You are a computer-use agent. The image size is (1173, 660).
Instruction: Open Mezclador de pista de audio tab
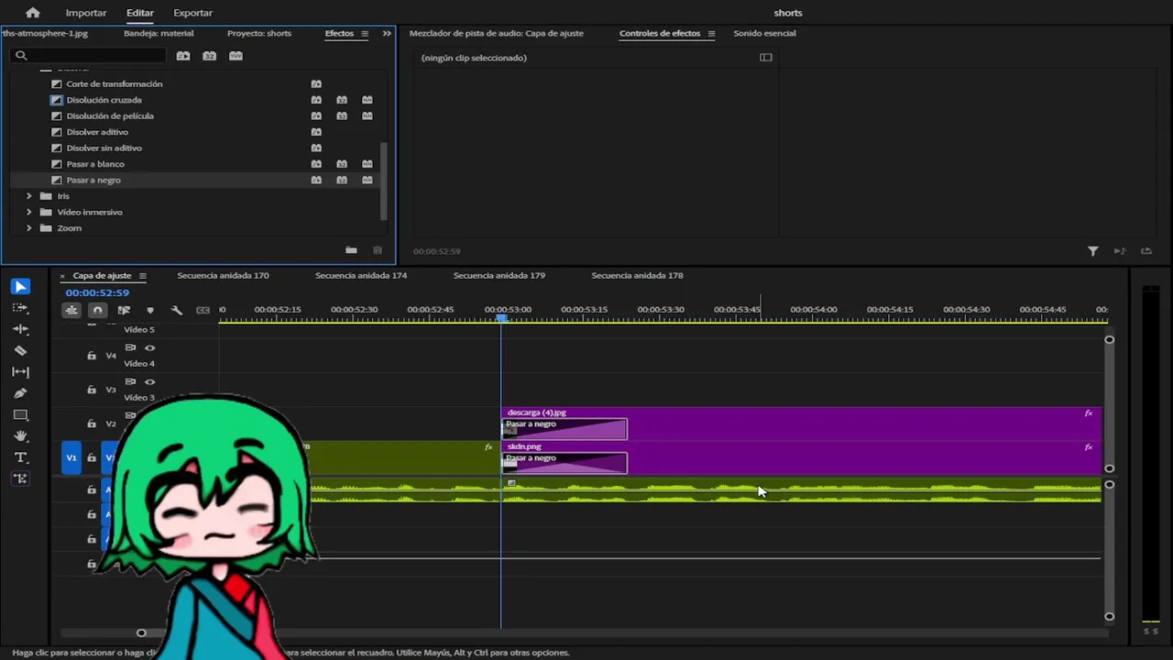(x=496, y=33)
